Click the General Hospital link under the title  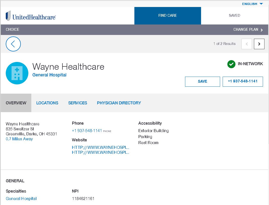[49, 75]
